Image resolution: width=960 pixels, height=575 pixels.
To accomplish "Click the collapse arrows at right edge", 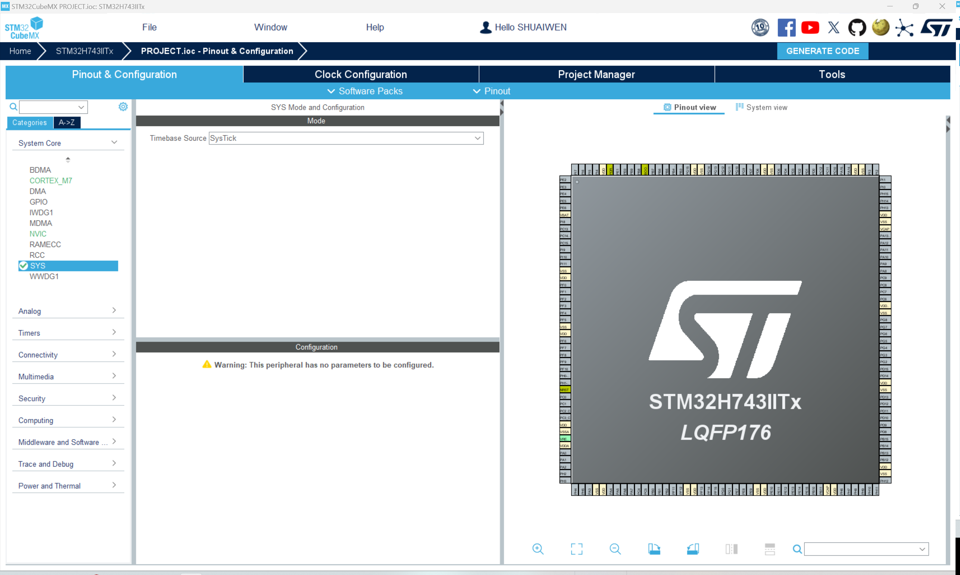I will [948, 124].
